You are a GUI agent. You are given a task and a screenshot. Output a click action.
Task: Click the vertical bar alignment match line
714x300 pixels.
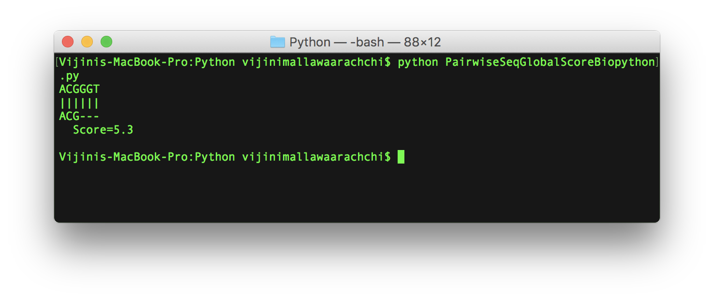(x=79, y=103)
